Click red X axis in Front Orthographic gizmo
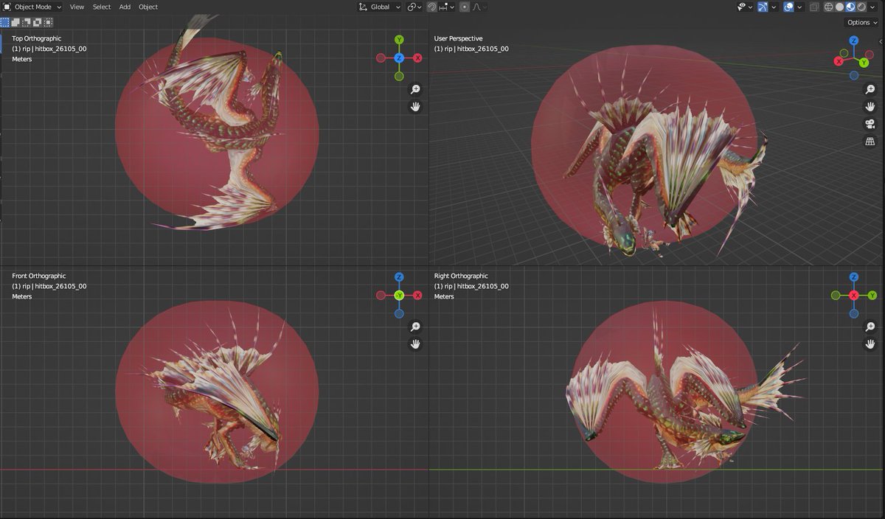Image resolution: width=885 pixels, height=519 pixels. tap(417, 295)
